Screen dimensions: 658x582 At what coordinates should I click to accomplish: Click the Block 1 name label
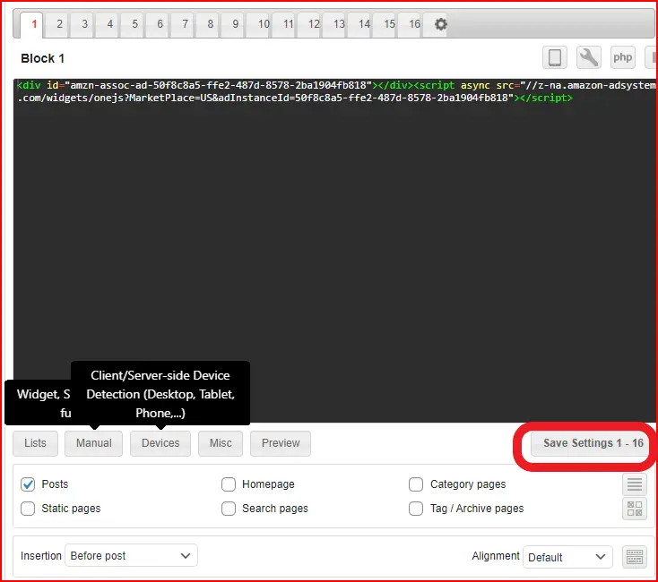(x=42, y=59)
